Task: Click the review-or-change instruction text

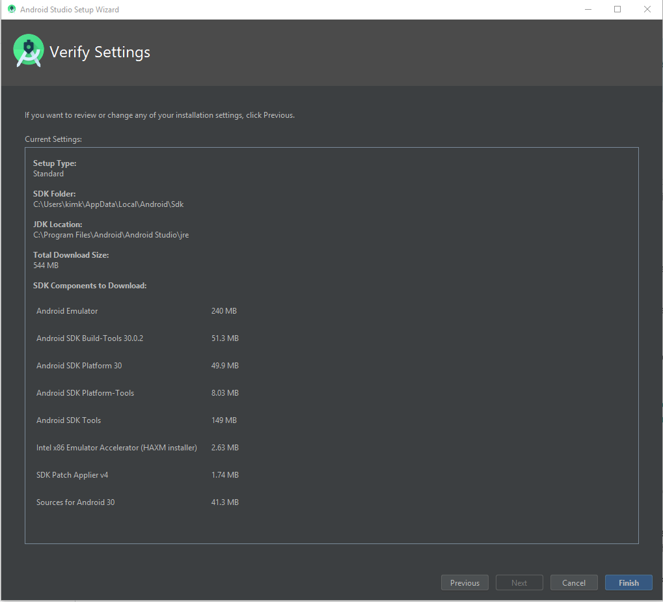Action: (159, 115)
